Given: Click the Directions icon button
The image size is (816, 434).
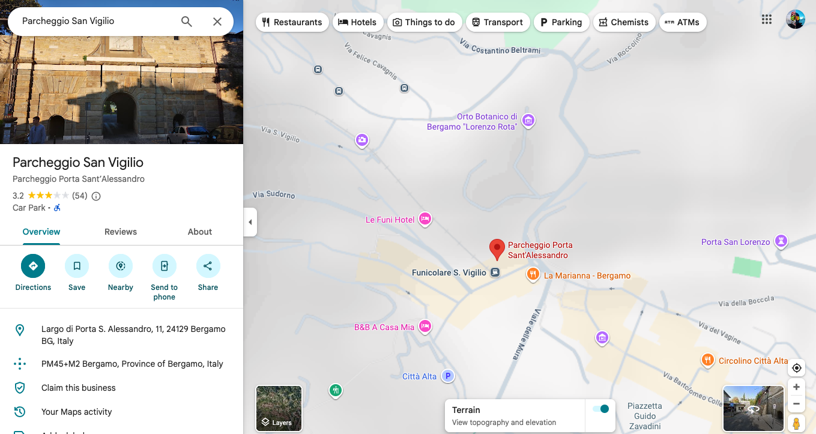Looking at the screenshot, I should point(33,266).
